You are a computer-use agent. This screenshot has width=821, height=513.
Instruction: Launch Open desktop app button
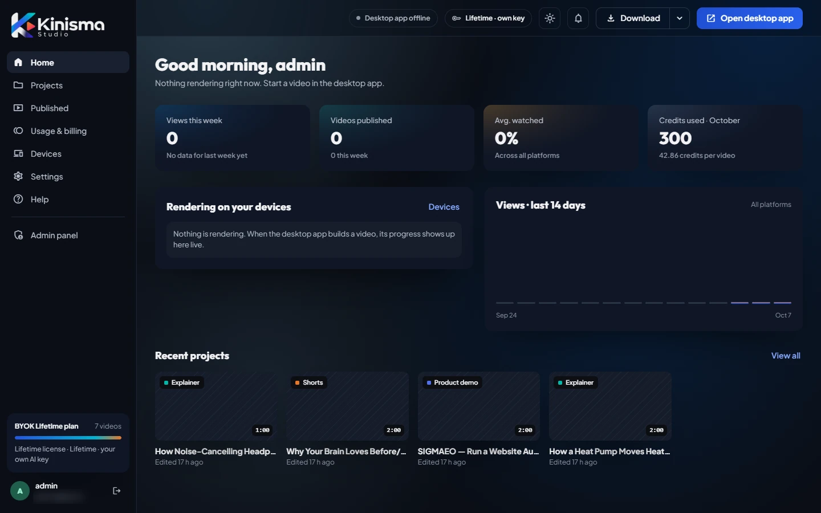750,18
